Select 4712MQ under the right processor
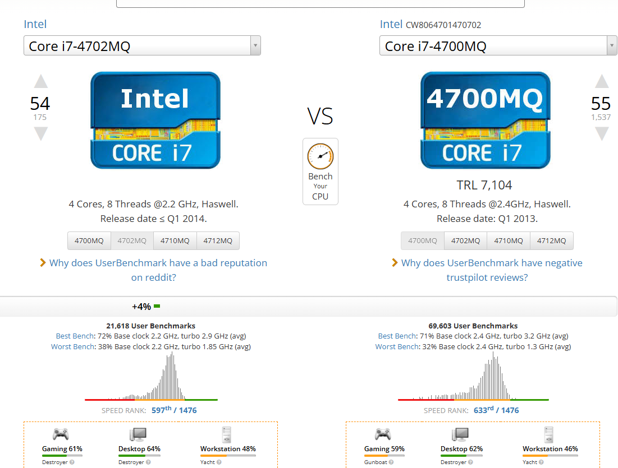The height and width of the screenshot is (468, 618). click(551, 241)
